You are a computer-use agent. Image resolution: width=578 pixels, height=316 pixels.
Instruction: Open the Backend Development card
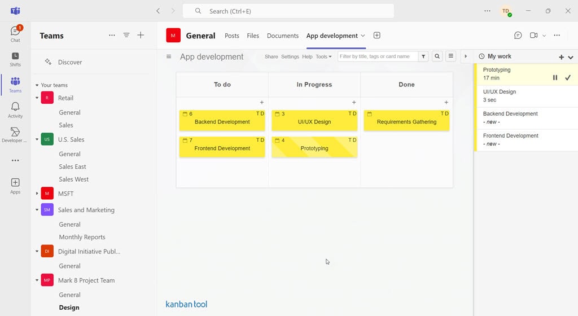click(x=222, y=120)
